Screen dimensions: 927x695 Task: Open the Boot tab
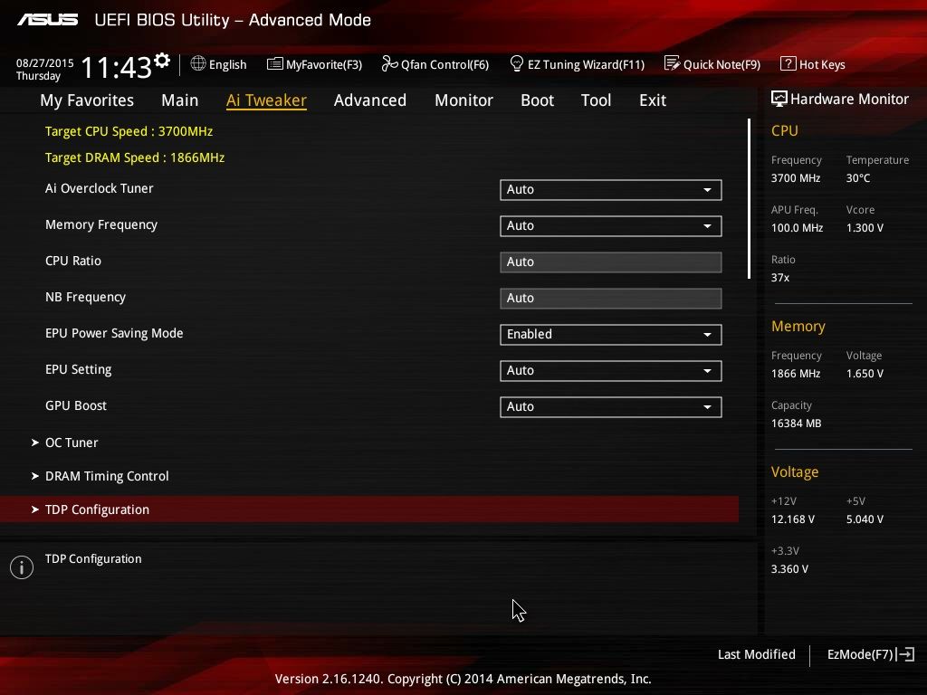coord(538,100)
